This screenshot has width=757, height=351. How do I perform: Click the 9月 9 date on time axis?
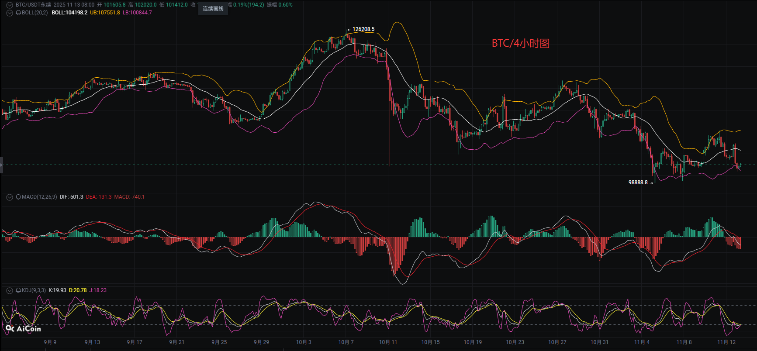[x=50, y=342]
